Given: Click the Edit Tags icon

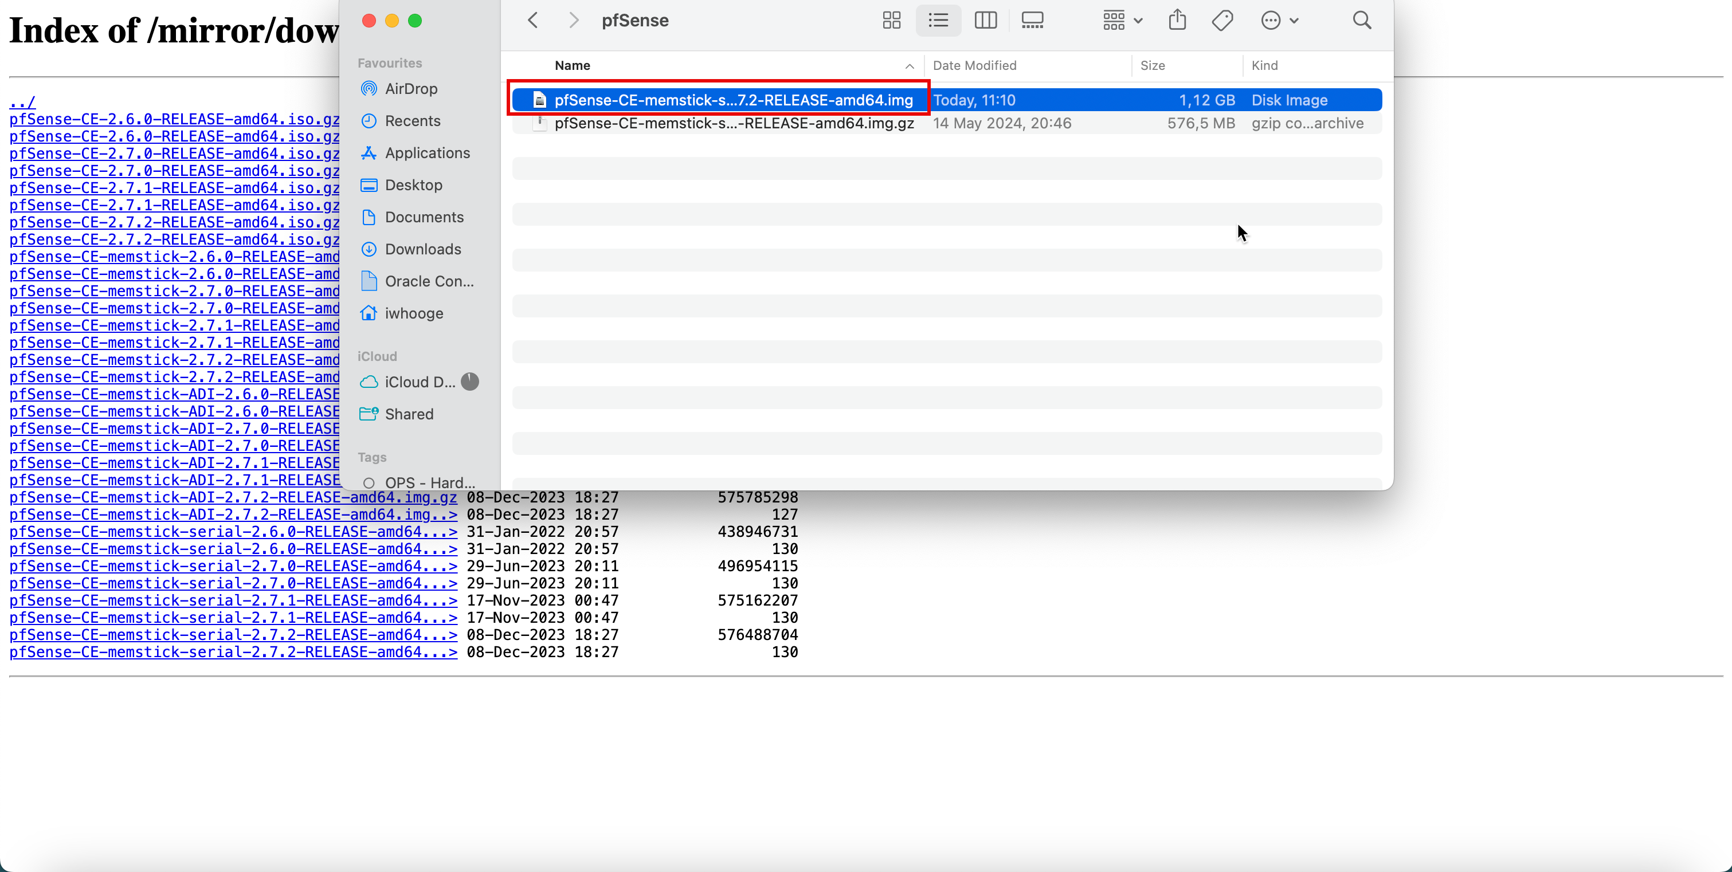Looking at the screenshot, I should tap(1222, 20).
